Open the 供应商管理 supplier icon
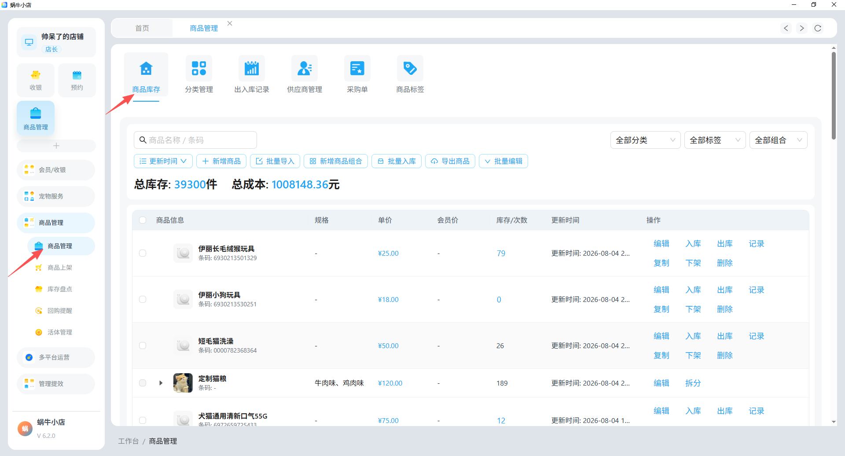Screen dimensions: 845x456 [305, 69]
